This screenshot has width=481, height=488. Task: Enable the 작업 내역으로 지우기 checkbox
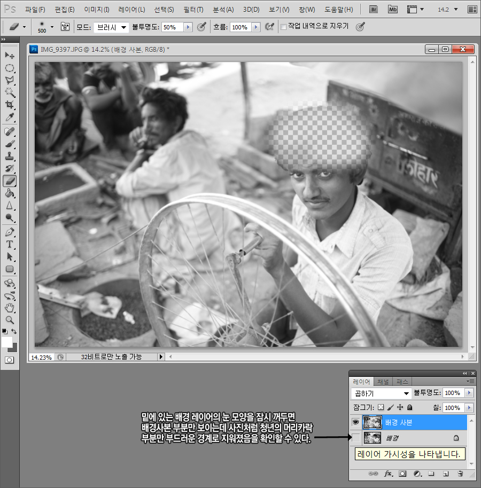[x=283, y=27]
